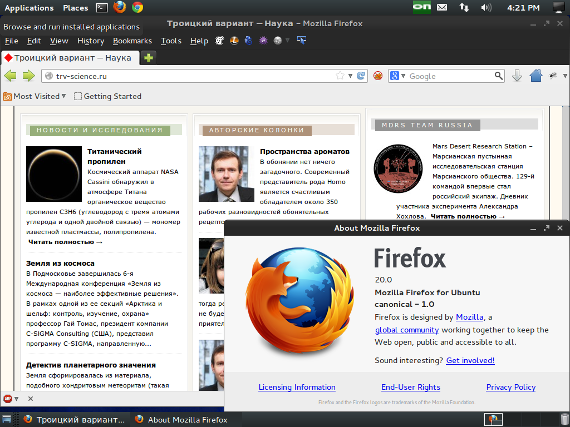Image resolution: width=570 pixels, height=427 pixels.
Task: Open 'Земля из космоса' article heading
Action: (60, 263)
